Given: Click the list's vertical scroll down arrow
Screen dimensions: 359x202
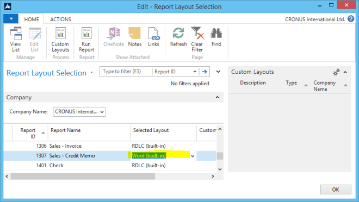Looking at the screenshot, I should point(220,169).
